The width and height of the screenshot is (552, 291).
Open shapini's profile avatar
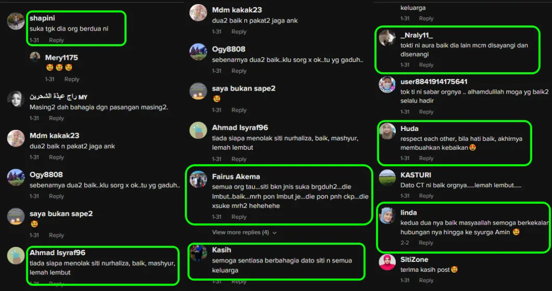click(16, 21)
